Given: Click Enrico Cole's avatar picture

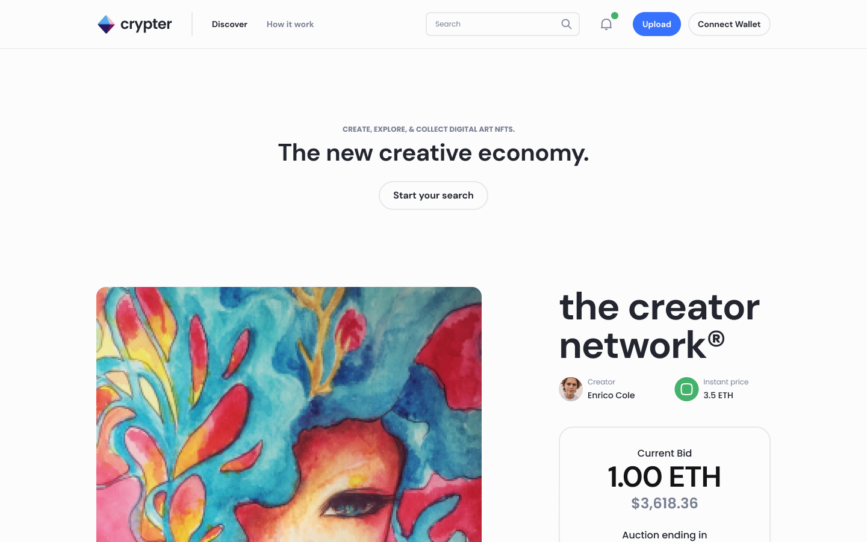Looking at the screenshot, I should pos(571,389).
